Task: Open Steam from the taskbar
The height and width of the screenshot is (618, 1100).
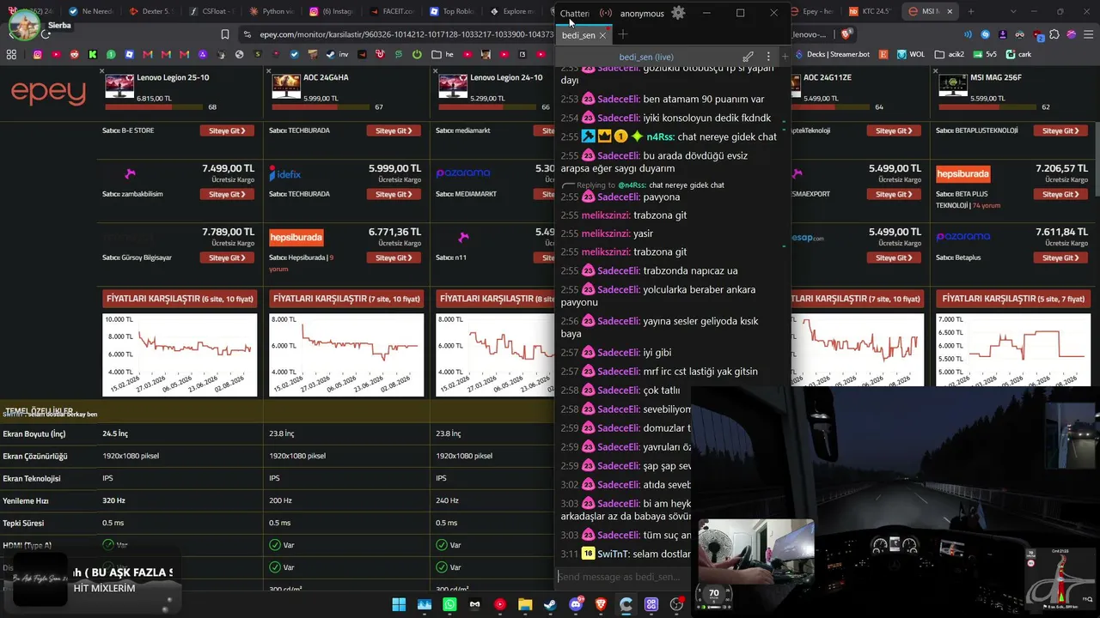Action: (551, 604)
